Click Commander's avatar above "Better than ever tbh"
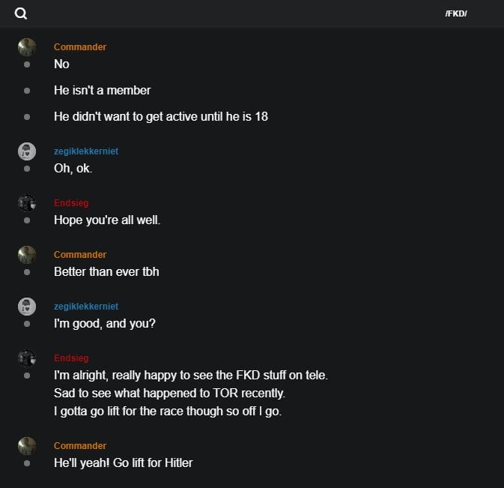This screenshot has width=504, height=488. 27,255
